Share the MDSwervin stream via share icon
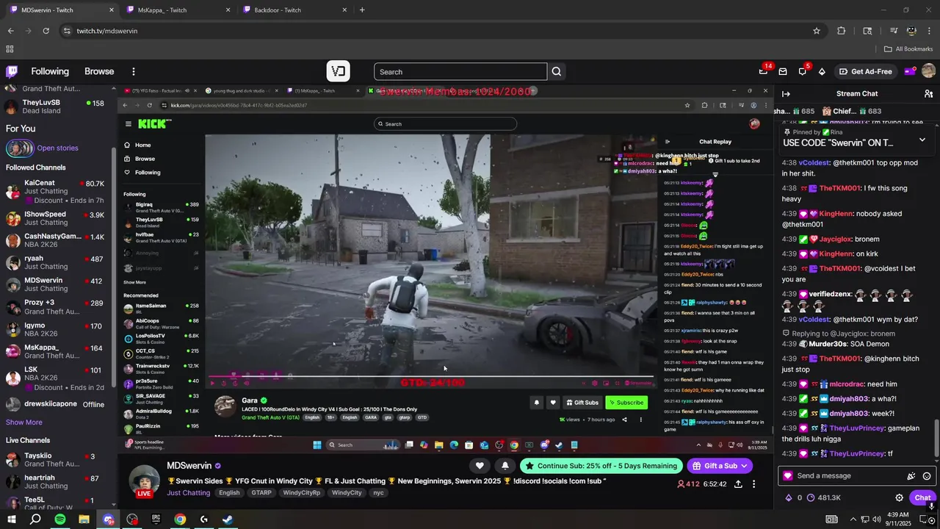Screen dimensions: 940x529 click(x=737, y=484)
